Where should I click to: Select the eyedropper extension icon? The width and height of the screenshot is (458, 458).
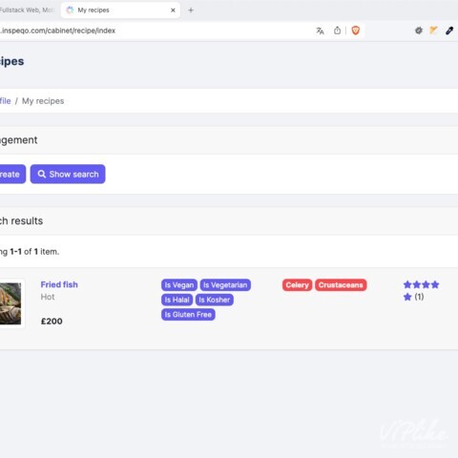[449, 31]
